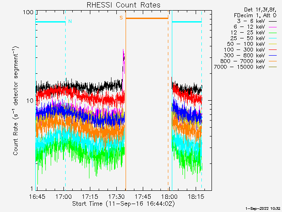This screenshot has width=282, height=212.
Task: Click the '7000 - 15000 keV' legend label
Action: point(240,67)
